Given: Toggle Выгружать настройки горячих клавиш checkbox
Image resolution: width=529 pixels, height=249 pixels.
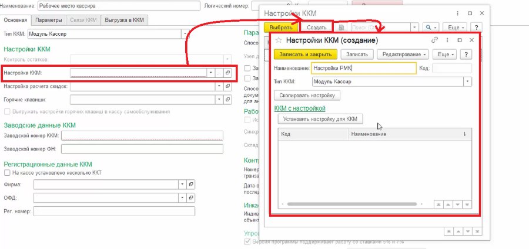Looking at the screenshot, I should click(x=6, y=111).
